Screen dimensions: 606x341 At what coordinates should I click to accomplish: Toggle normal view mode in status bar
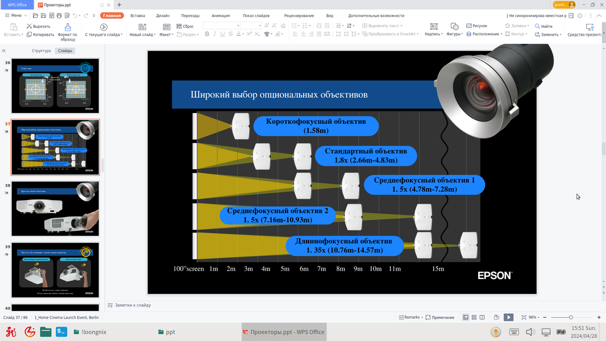[466, 317]
